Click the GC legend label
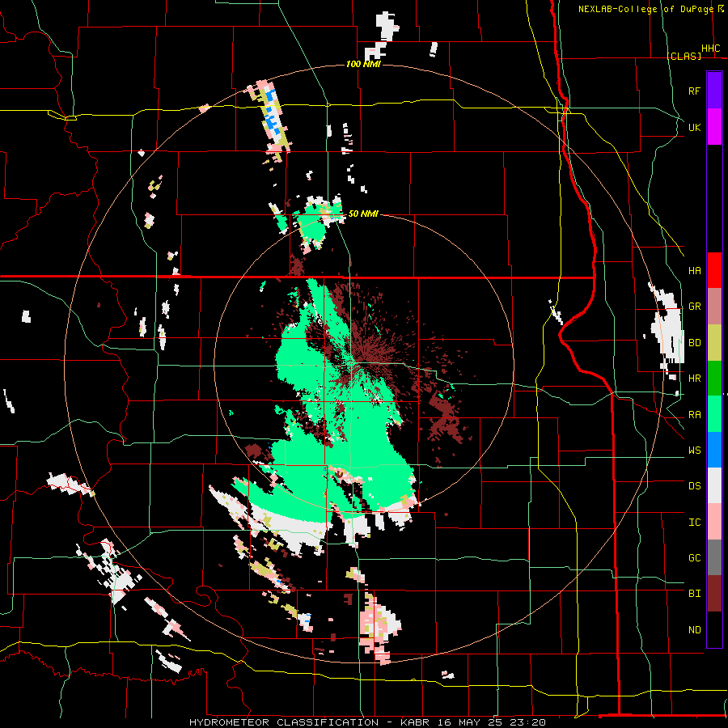 pyautogui.click(x=694, y=558)
